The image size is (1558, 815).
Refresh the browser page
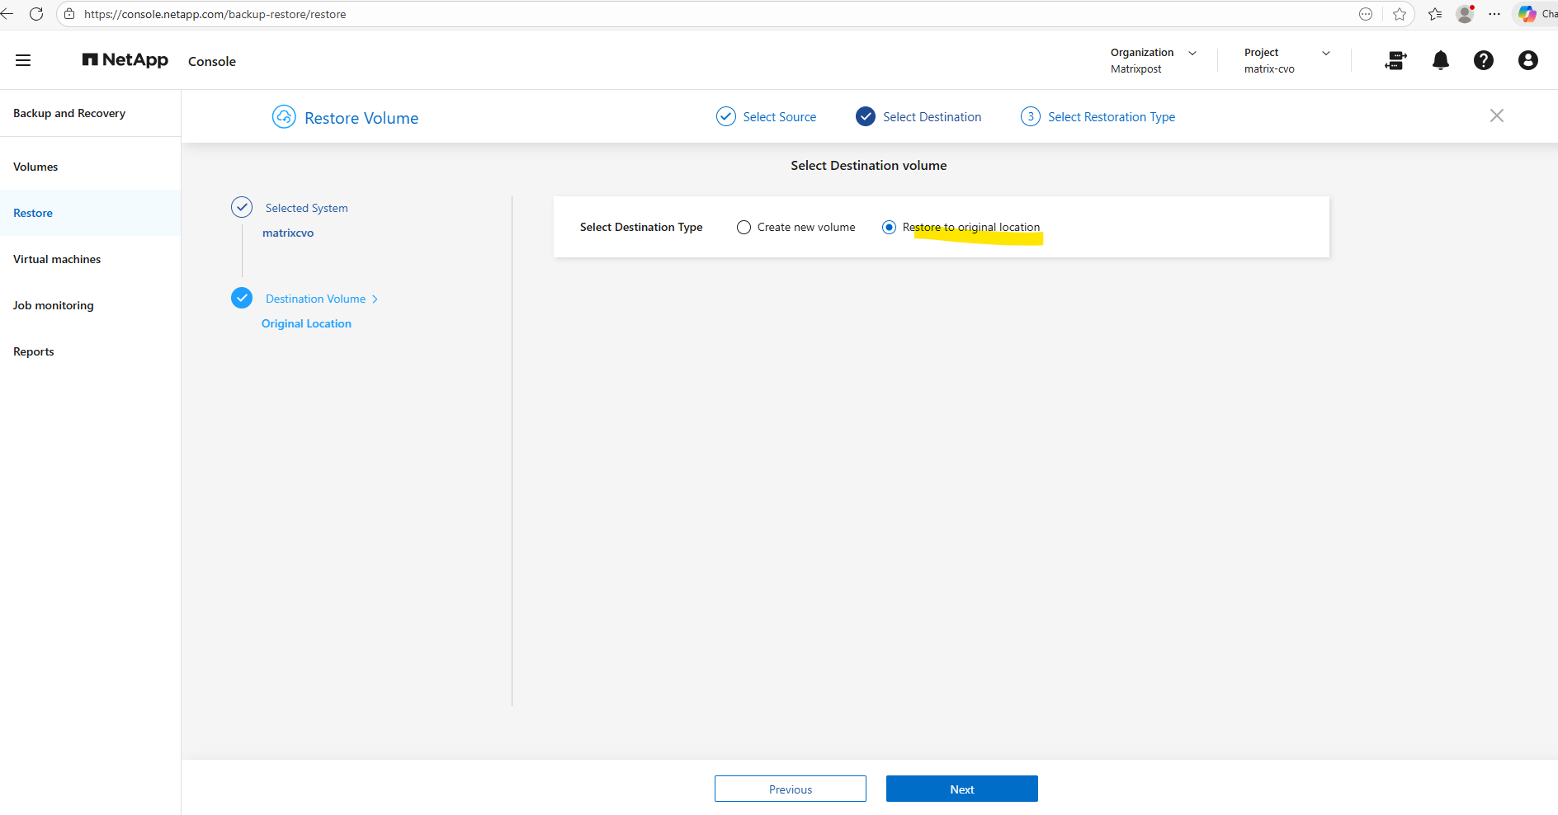[x=36, y=14]
